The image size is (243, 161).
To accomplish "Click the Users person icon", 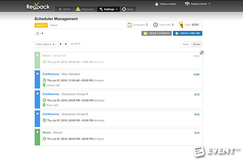I will [60, 9].
